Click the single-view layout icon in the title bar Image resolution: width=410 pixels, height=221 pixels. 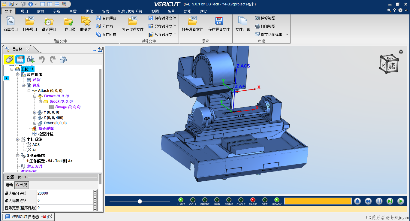42,4
